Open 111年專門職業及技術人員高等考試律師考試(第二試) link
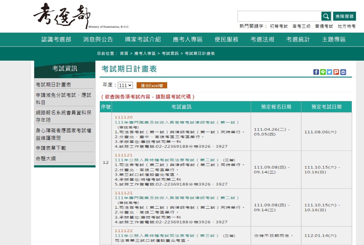364x245 pixels. pos(177,198)
